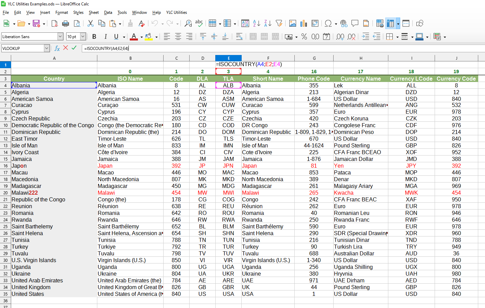This screenshot has height=308, width=485.
Task: Open the Name Box dropdown arrow
Action: pyautogui.click(x=47, y=48)
